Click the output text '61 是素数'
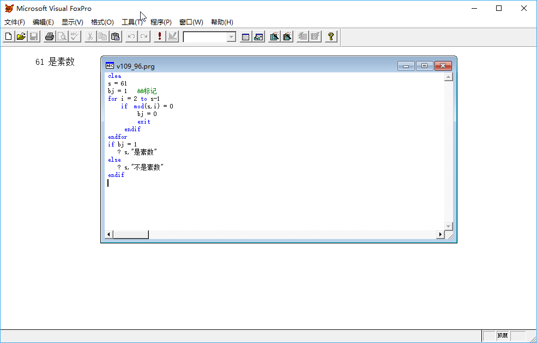The image size is (537, 343). (55, 62)
